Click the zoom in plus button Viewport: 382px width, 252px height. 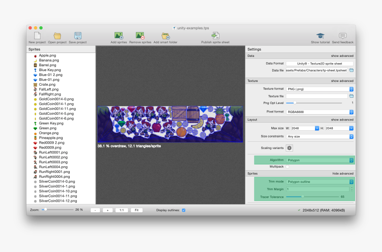pyautogui.click(x=107, y=210)
